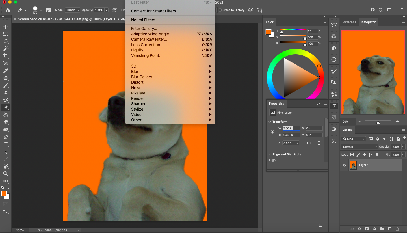Open Neural Filters from the menu
Image resolution: width=407 pixels, height=233 pixels.
click(x=170, y=20)
